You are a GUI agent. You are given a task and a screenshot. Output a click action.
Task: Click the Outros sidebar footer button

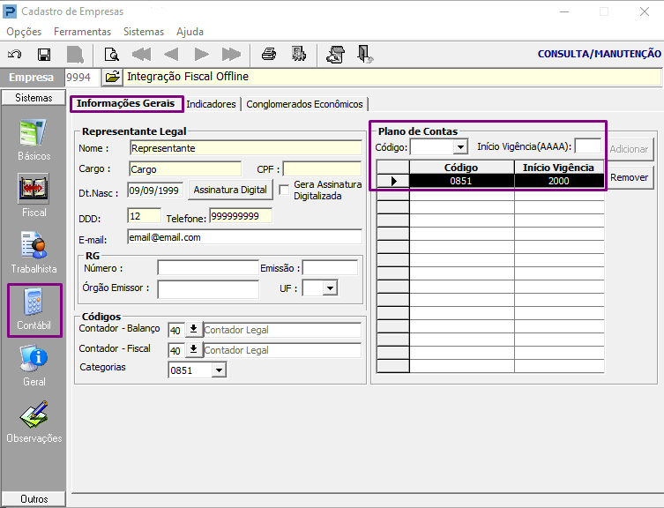tap(34, 499)
